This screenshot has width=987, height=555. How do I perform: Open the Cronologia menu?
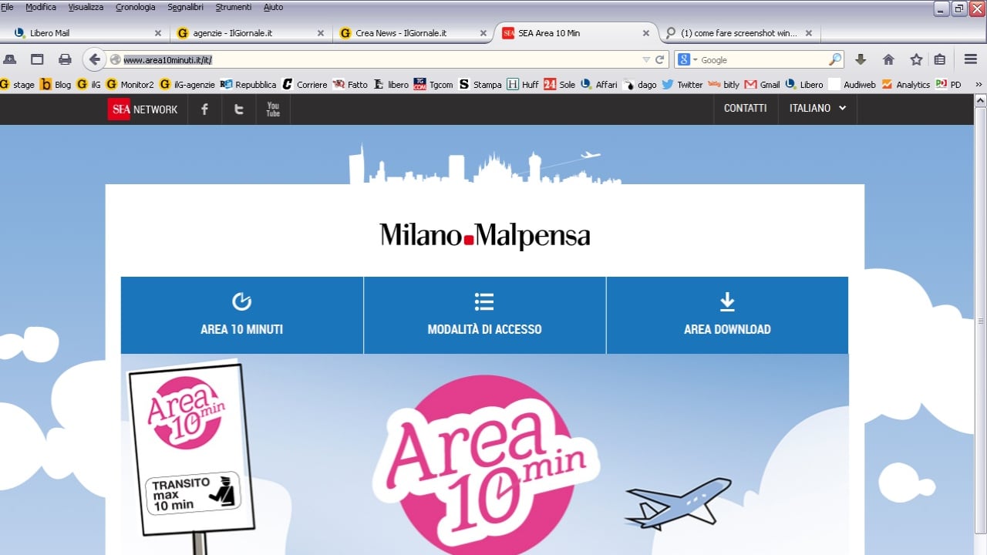tap(136, 7)
